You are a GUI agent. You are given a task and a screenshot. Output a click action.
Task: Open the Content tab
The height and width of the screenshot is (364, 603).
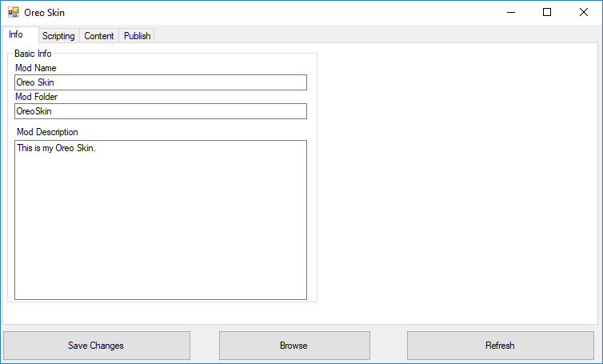coord(99,36)
